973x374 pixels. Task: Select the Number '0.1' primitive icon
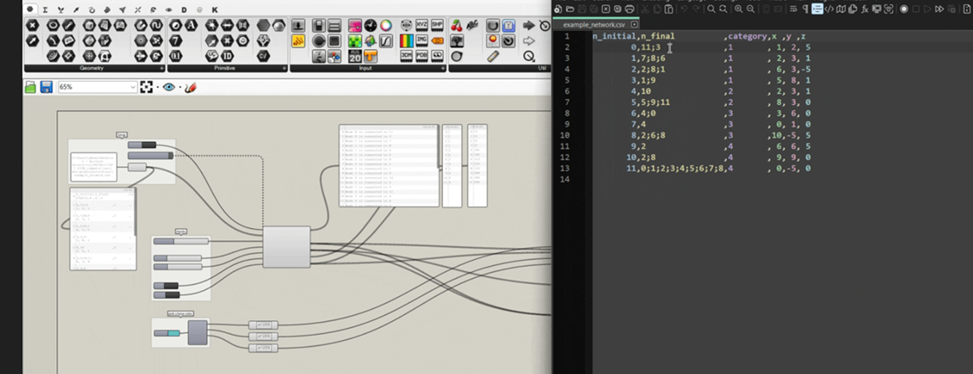pos(176,56)
